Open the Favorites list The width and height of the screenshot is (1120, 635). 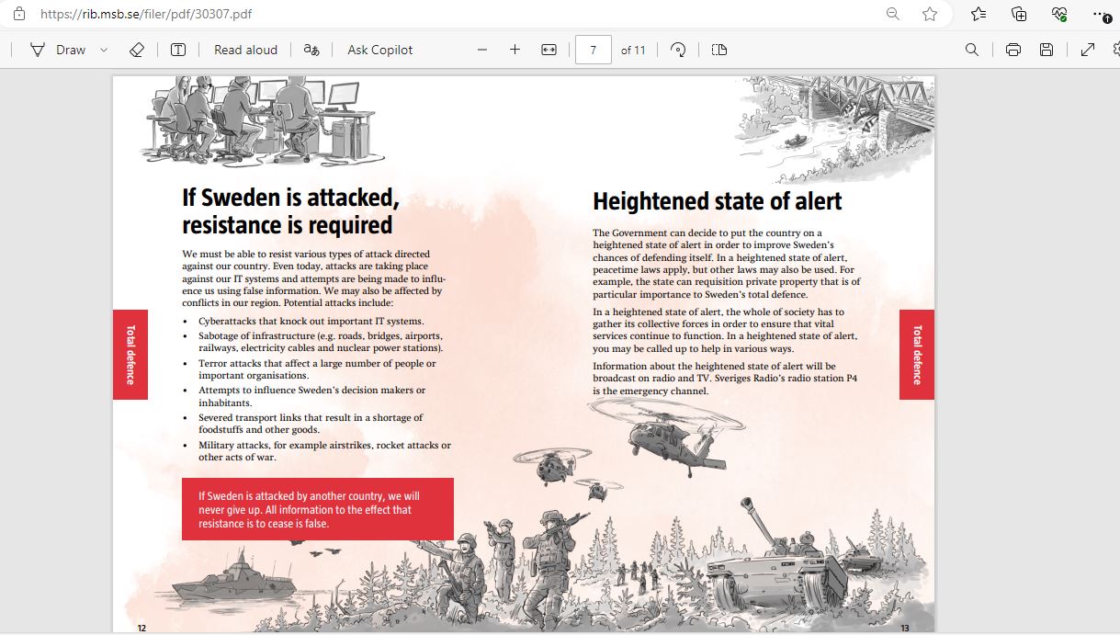tap(979, 14)
